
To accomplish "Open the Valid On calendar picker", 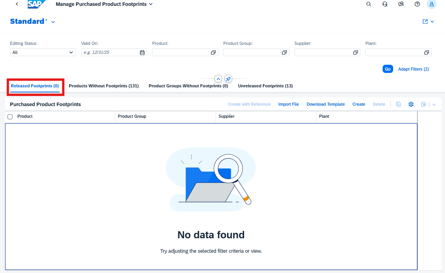I will (x=142, y=53).
